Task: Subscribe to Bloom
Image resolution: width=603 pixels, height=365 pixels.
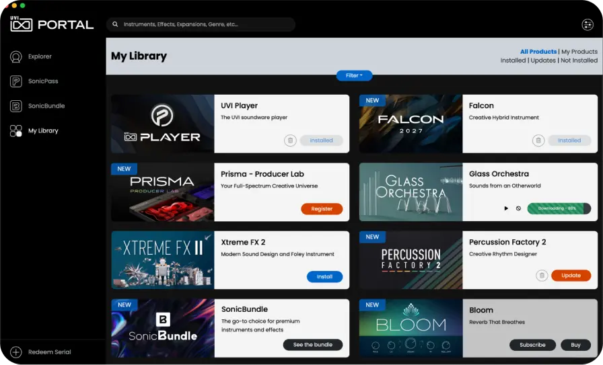Action: point(532,345)
